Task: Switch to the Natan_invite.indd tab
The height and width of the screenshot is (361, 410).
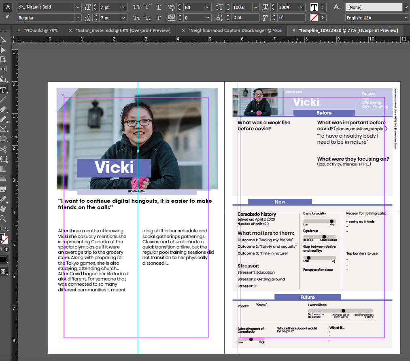Action: (123, 30)
